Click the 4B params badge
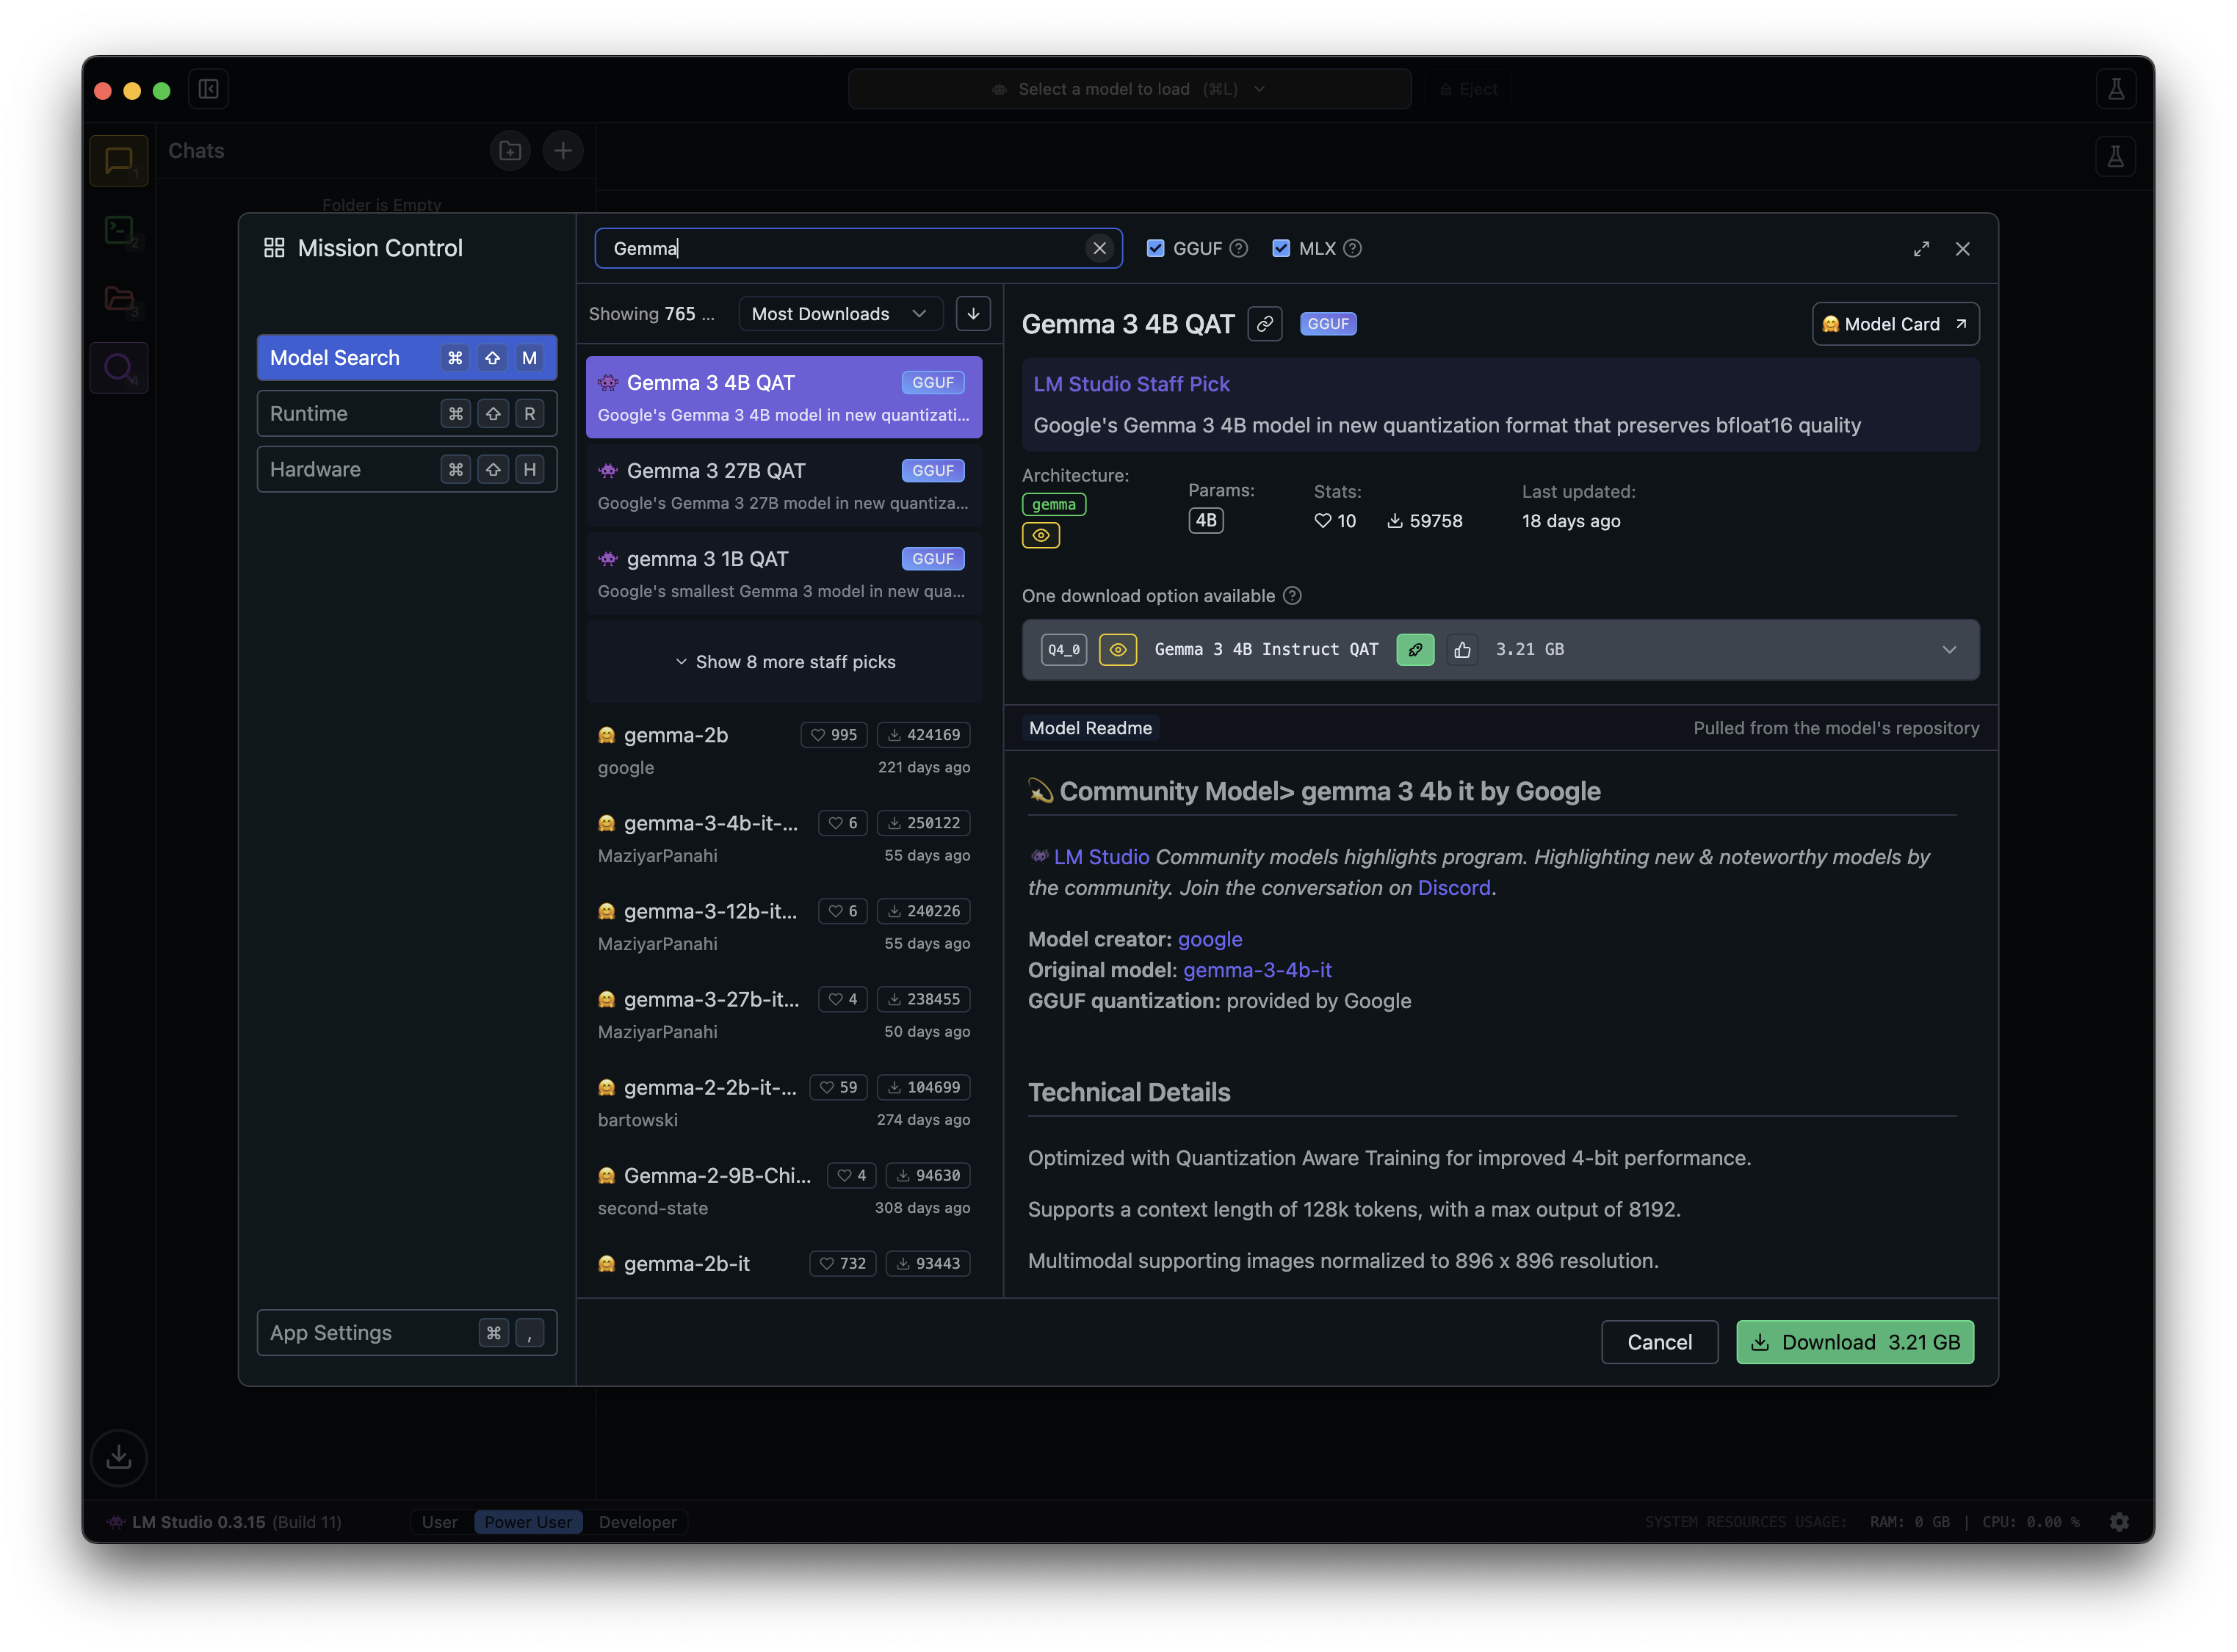 1206,521
